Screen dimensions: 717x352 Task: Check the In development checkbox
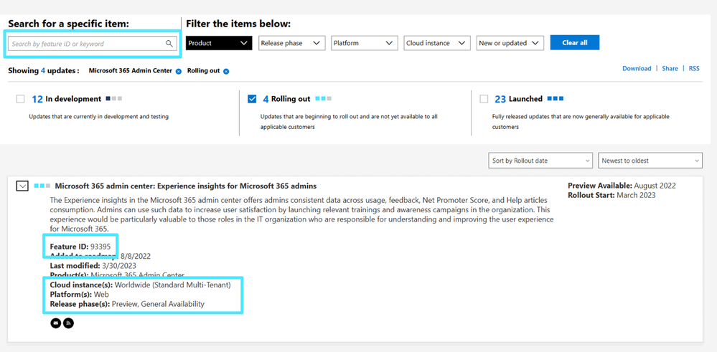[x=20, y=99]
